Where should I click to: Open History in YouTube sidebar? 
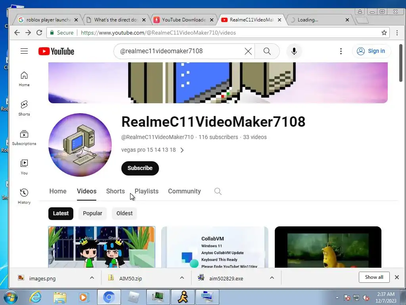24,196
